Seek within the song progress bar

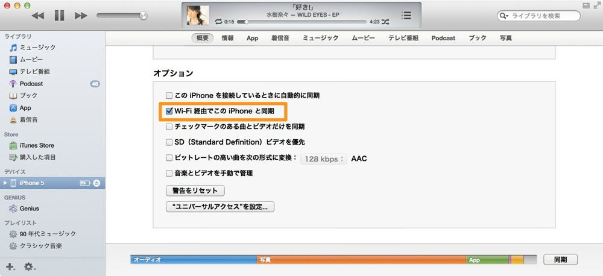(302, 22)
